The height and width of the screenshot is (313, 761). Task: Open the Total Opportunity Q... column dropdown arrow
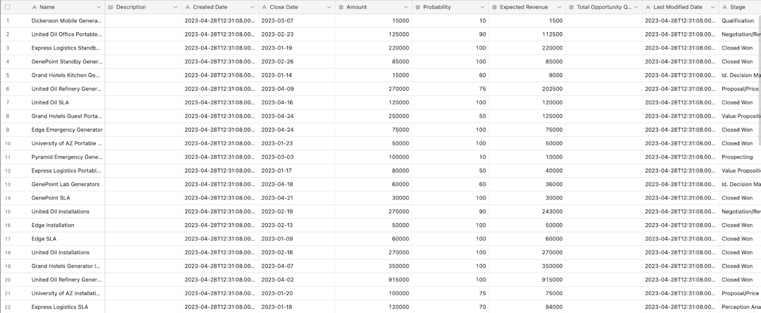[x=636, y=7]
